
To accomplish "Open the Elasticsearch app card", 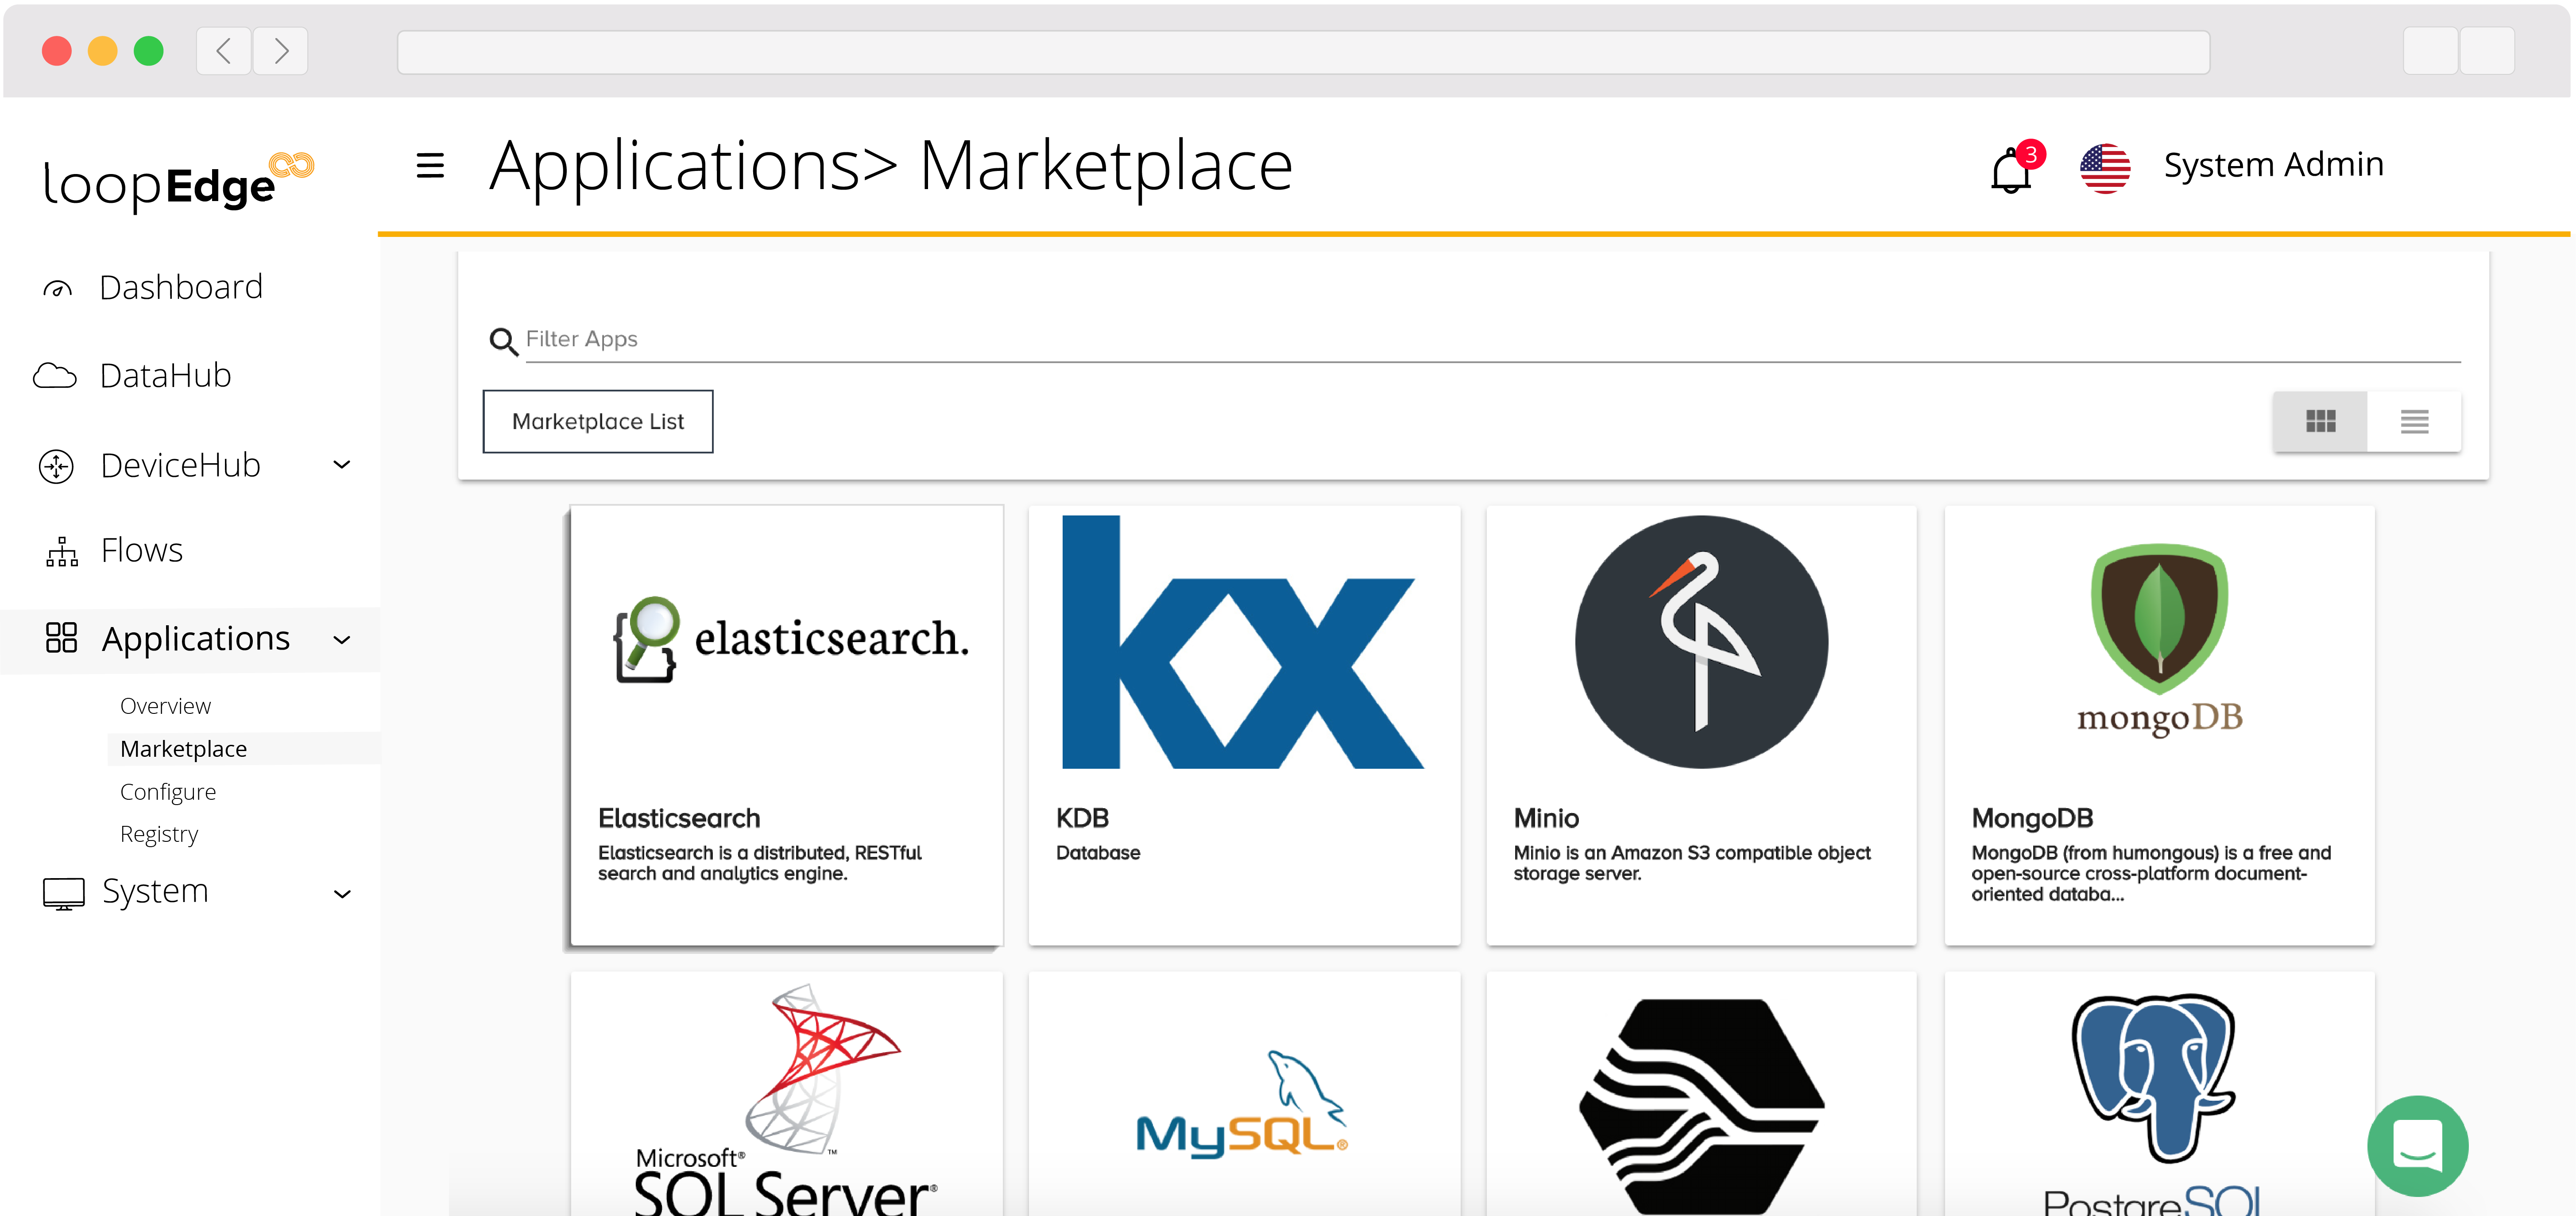I will coord(786,725).
